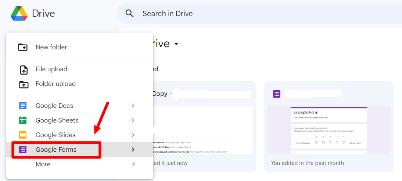This screenshot has height=181, width=402.
Task: Expand the More submenu arrow
Action: [133, 164]
